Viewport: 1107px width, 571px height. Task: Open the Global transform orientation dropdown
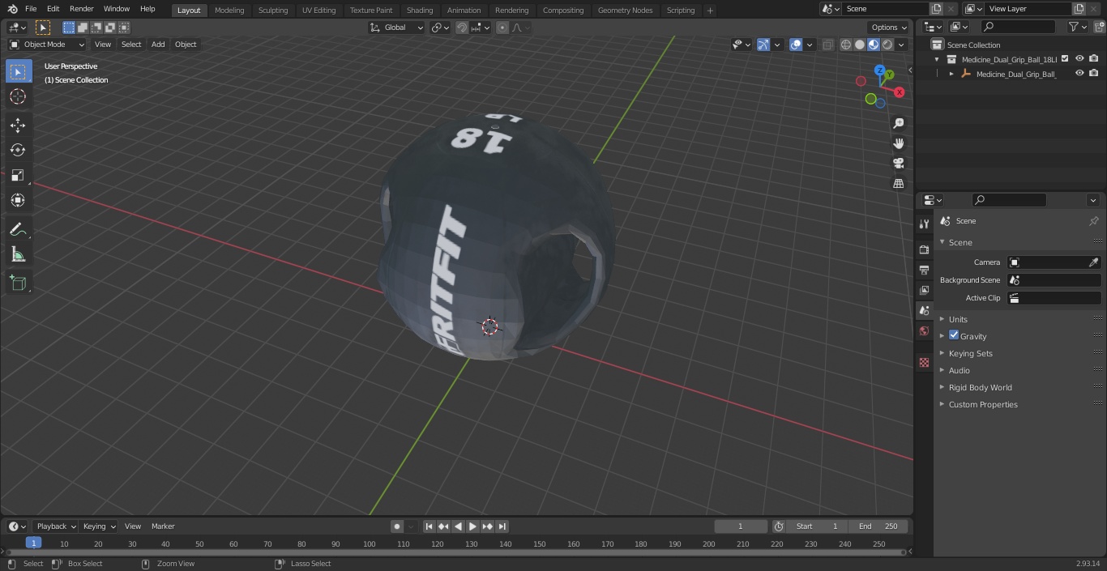click(x=397, y=28)
